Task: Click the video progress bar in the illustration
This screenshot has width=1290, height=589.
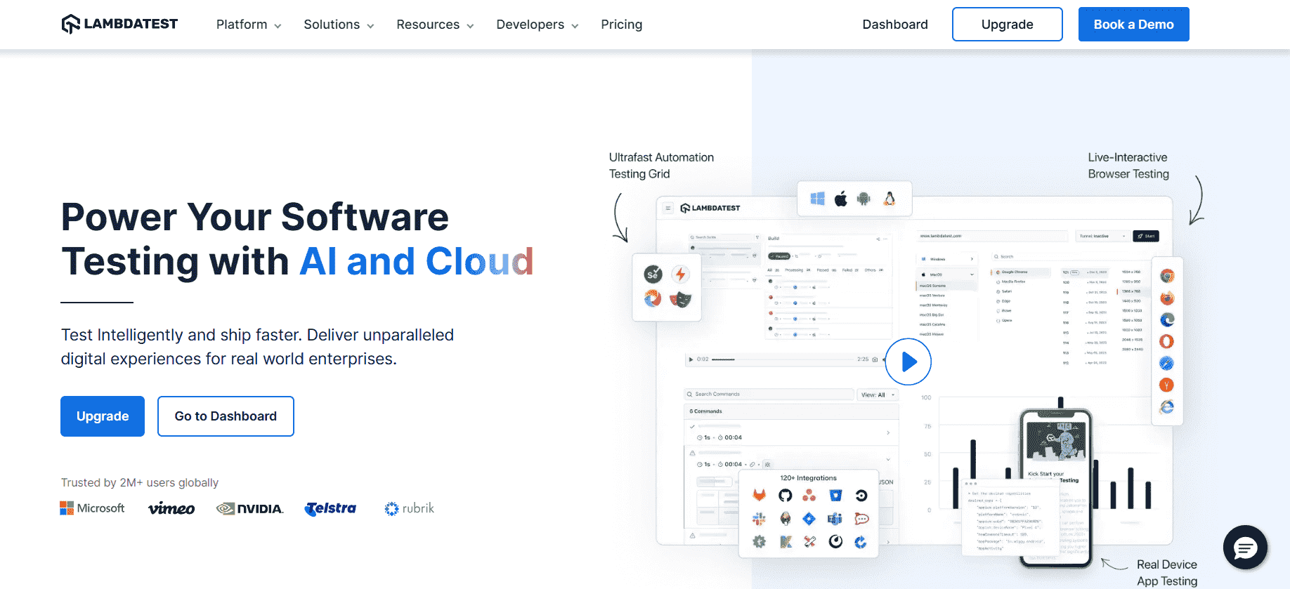Action: point(783,359)
